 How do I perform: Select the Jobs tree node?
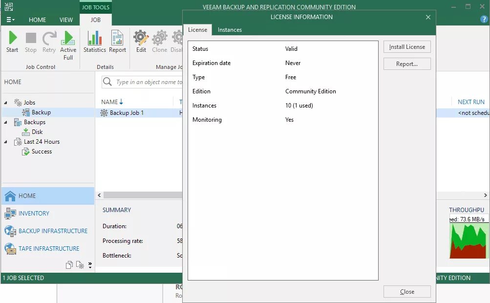tap(29, 103)
